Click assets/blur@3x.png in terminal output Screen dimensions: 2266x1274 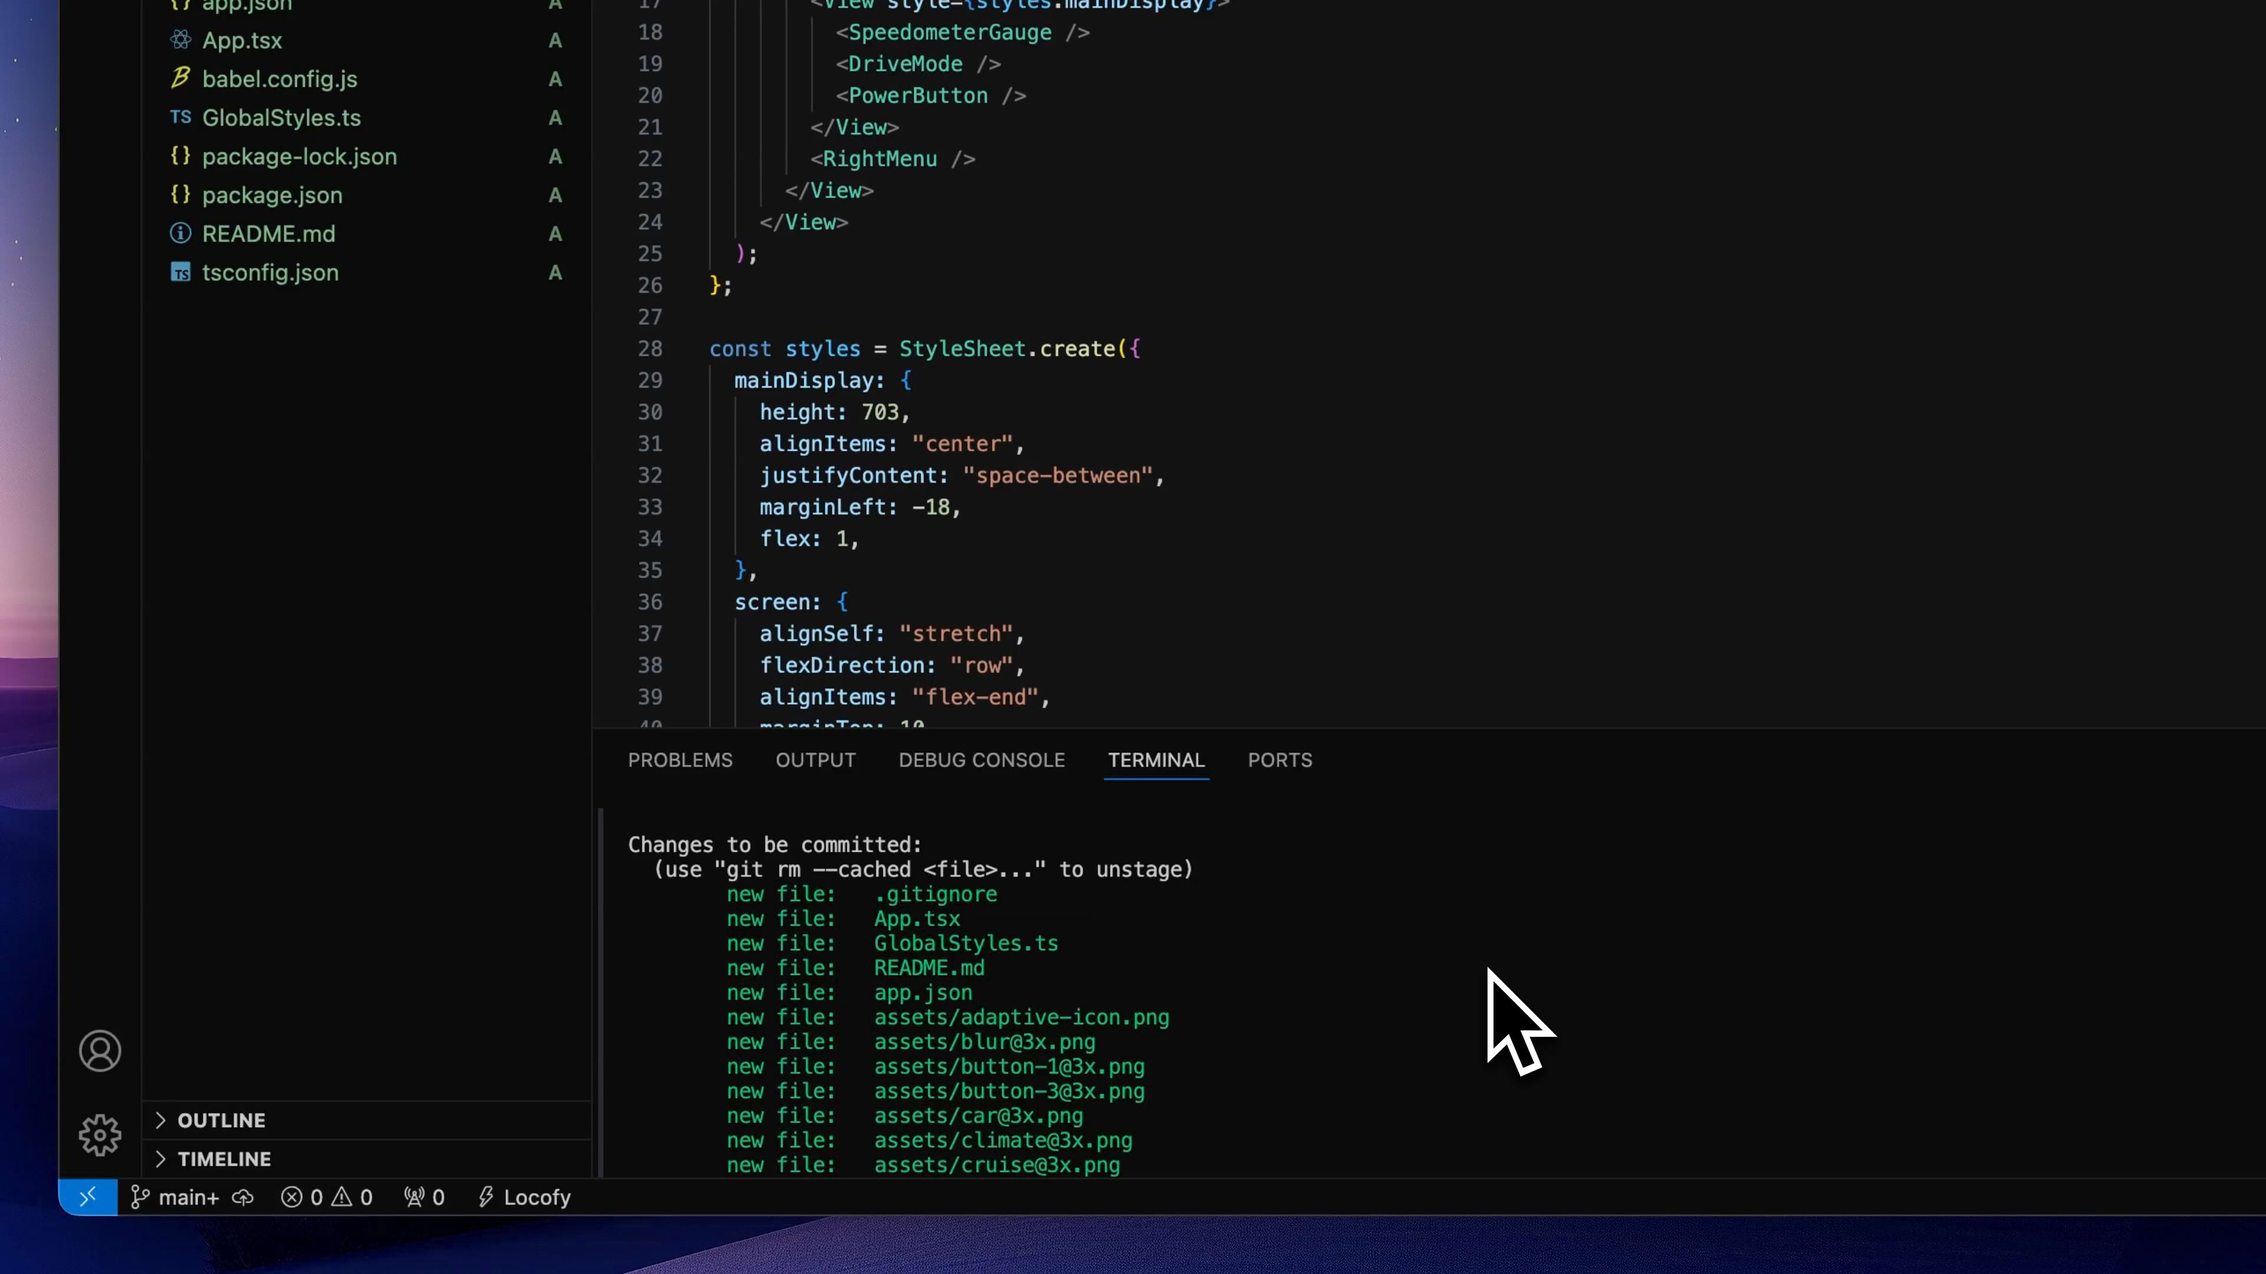pyautogui.click(x=984, y=1042)
